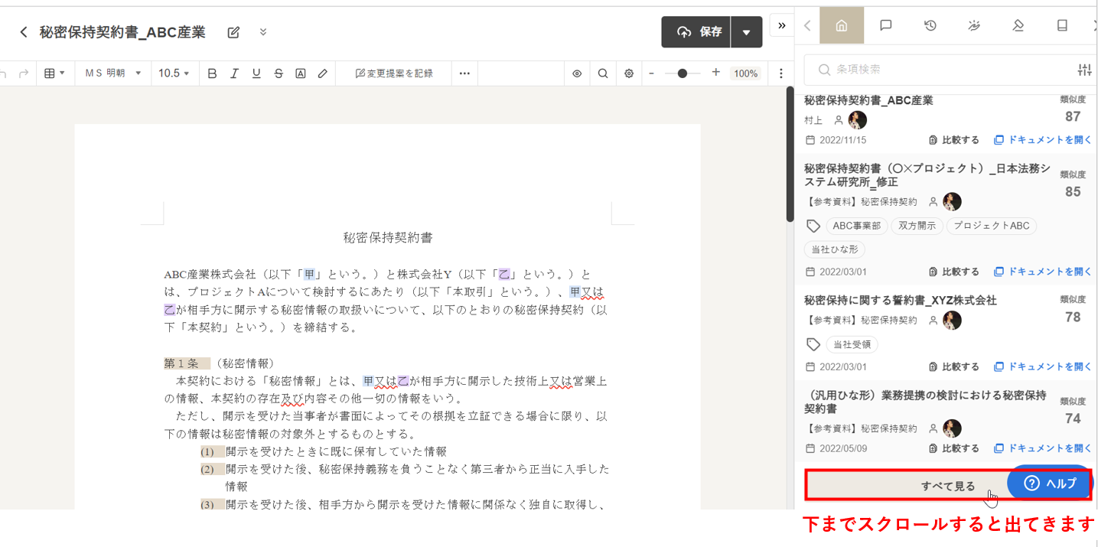
Task: Click 変更提案を記録 in the toolbar
Action: click(x=394, y=73)
